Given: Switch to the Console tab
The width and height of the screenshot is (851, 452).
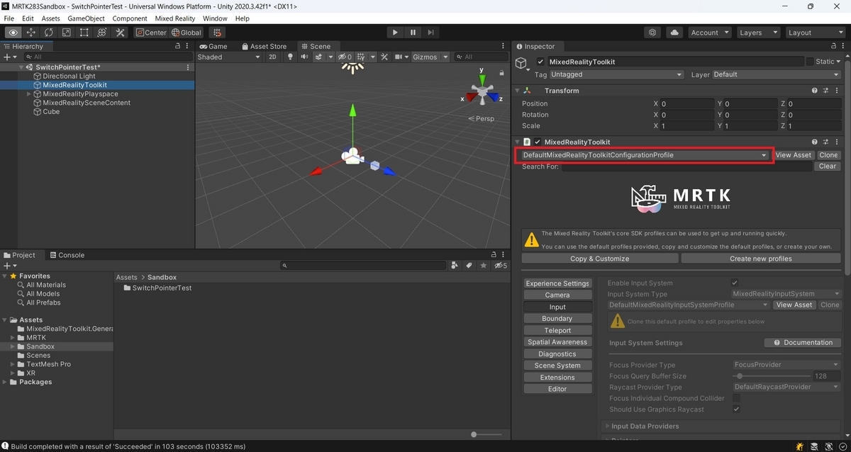Looking at the screenshot, I should [66, 255].
